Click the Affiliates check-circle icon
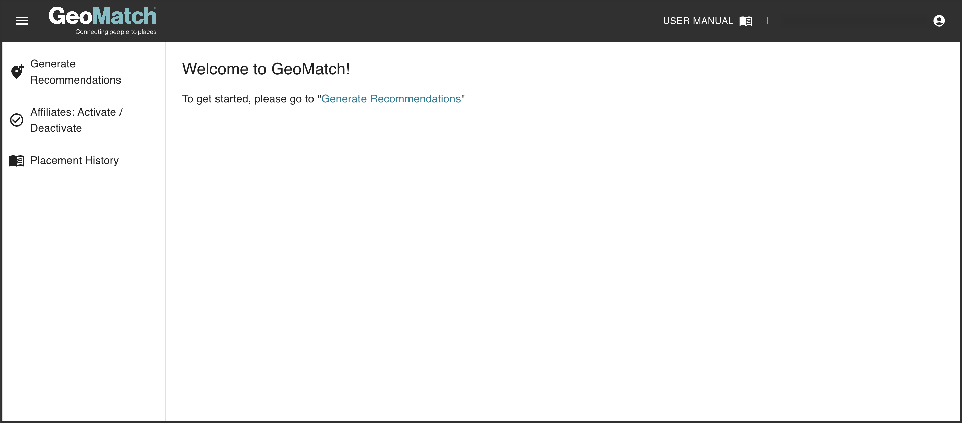This screenshot has height=423, width=962. click(x=17, y=120)
